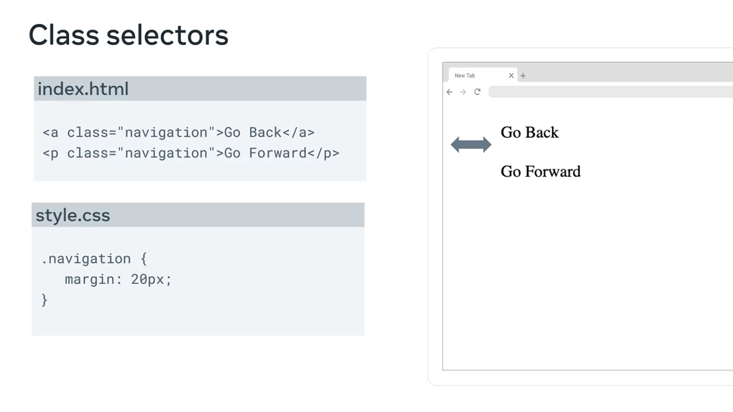Click the back arrow in the mock browser
The height and width of the screenshot is (412, 733).
coord(450,92)
